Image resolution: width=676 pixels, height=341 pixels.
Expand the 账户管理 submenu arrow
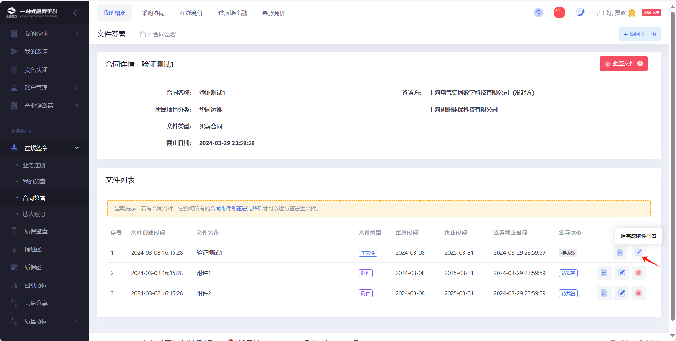pos(77,87)
